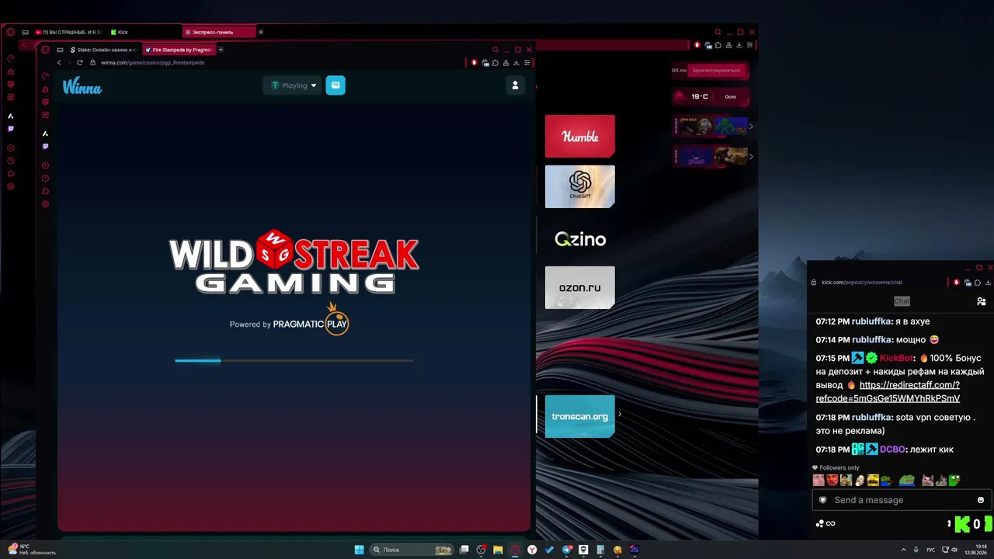The height and width of the screenshot is (559, 994).
Task: Go back in the Winna browser window
Action: pyautogui.click(x=59, y=63)
